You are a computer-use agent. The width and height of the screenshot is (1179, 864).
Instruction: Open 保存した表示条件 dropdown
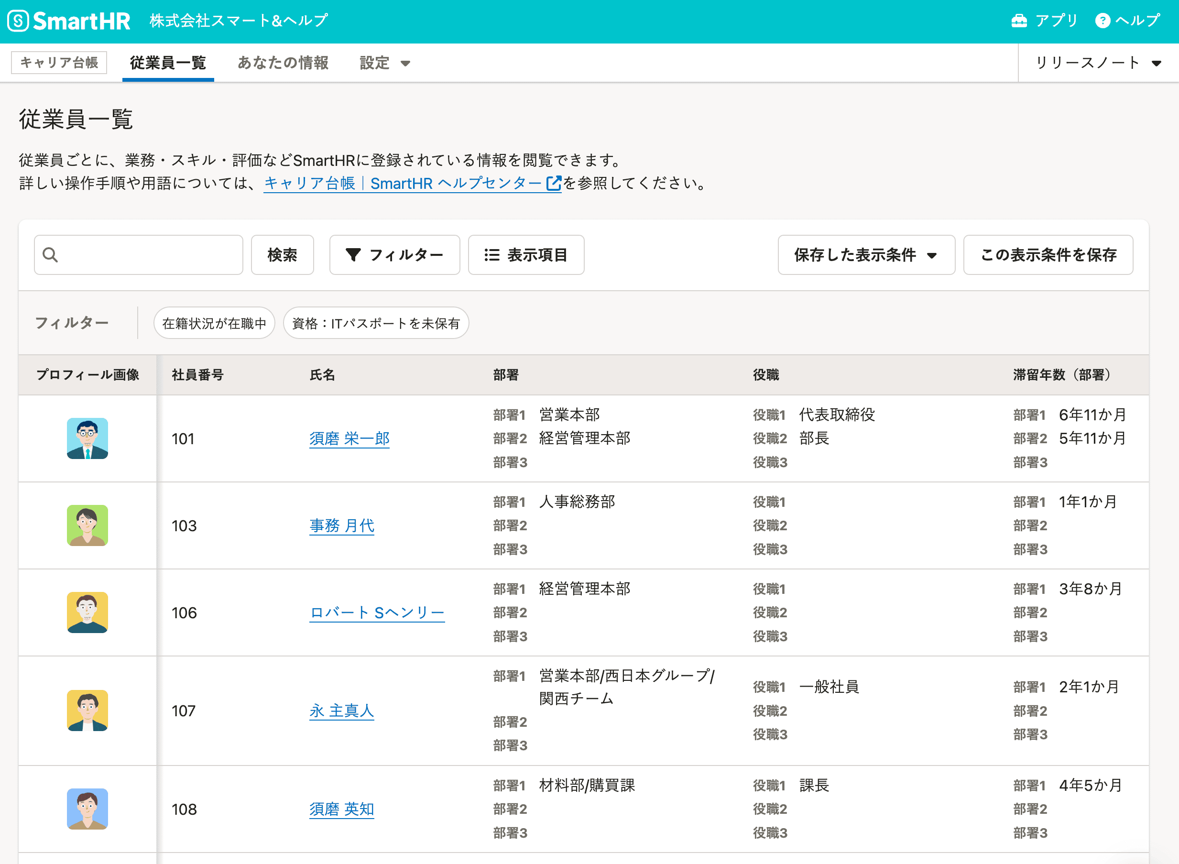pos(866,255)
